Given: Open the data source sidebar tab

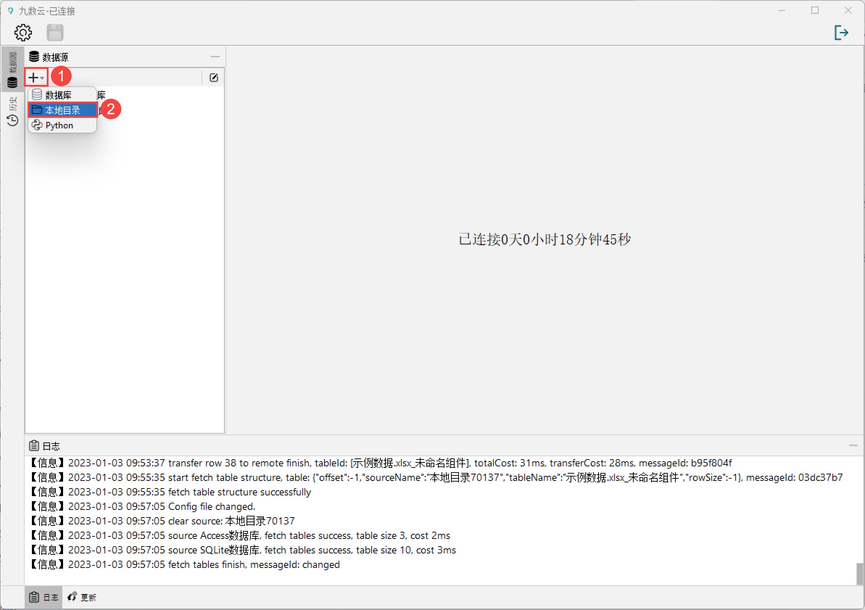Looking at the screenshot, I should click(x=12, y=70).
